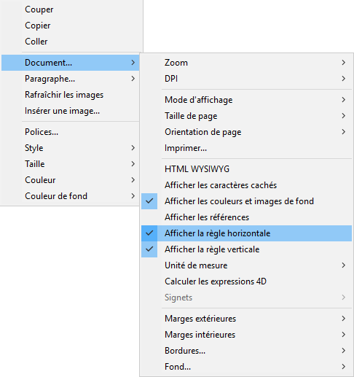
Task: Click Couper in the context menu
Action: pos(71,9)
